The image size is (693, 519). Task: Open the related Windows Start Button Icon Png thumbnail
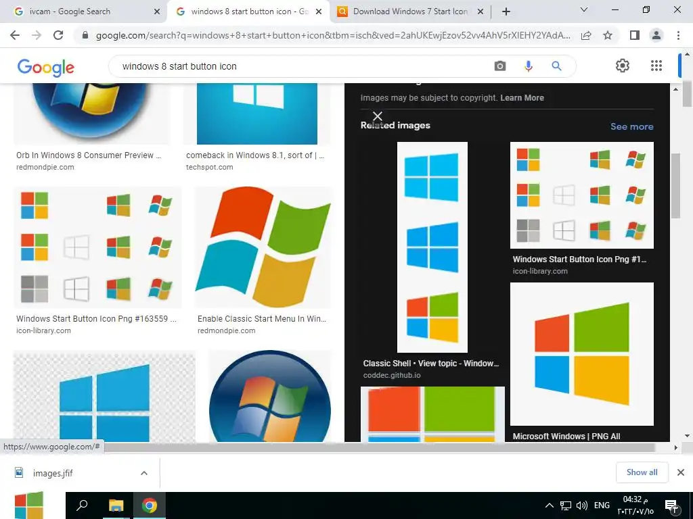coord(581,195)
